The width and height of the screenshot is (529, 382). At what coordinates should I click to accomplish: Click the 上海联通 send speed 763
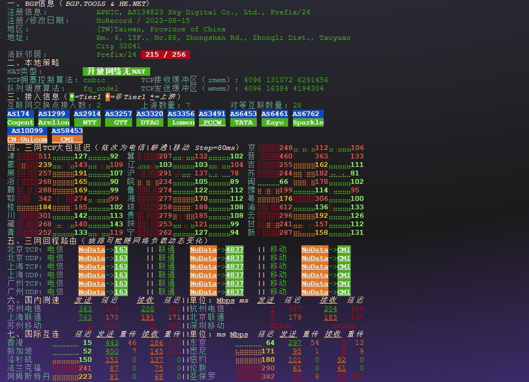[x=85, y=317]
